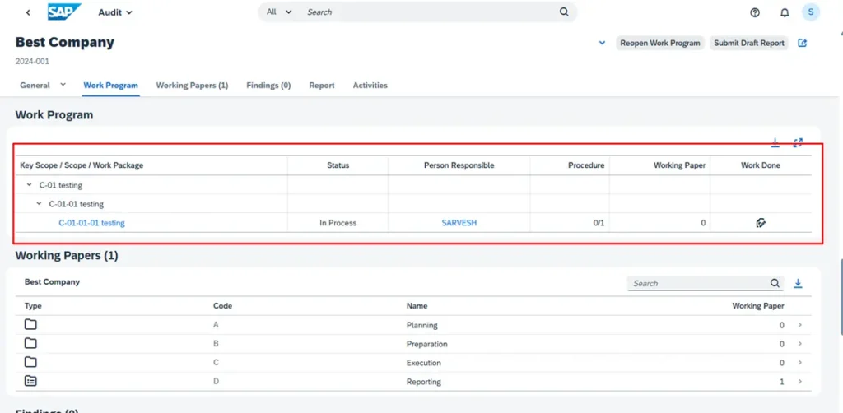Collapse the C-01 testing row
This screenshot has height=413, width=843.
(30, 185)
